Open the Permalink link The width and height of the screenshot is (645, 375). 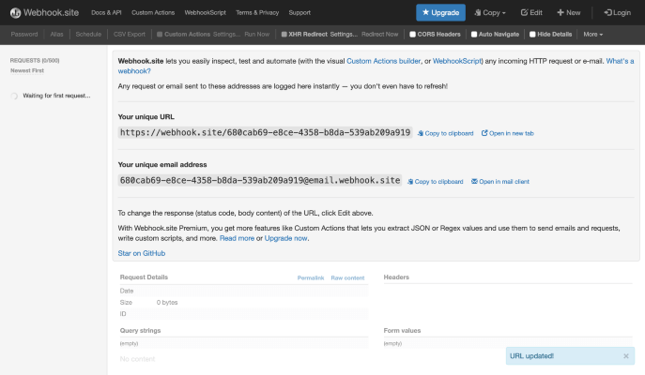(311, 278)
